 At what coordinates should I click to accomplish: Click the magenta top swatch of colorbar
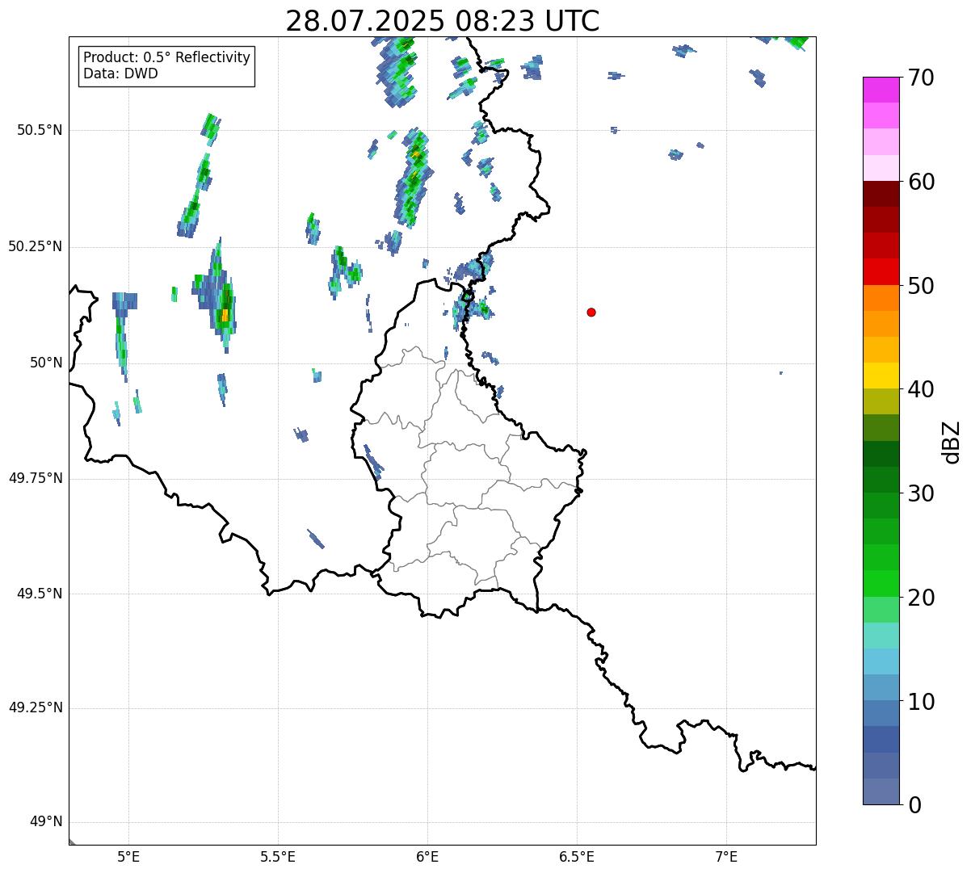tap(881, 90)
